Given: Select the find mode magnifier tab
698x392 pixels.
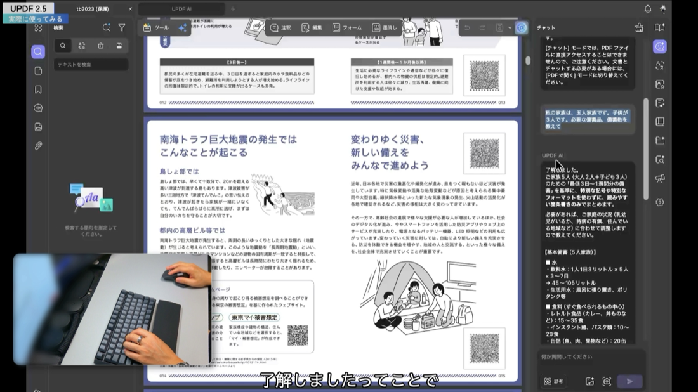Looking at the screenshot, I should (63, 46).
